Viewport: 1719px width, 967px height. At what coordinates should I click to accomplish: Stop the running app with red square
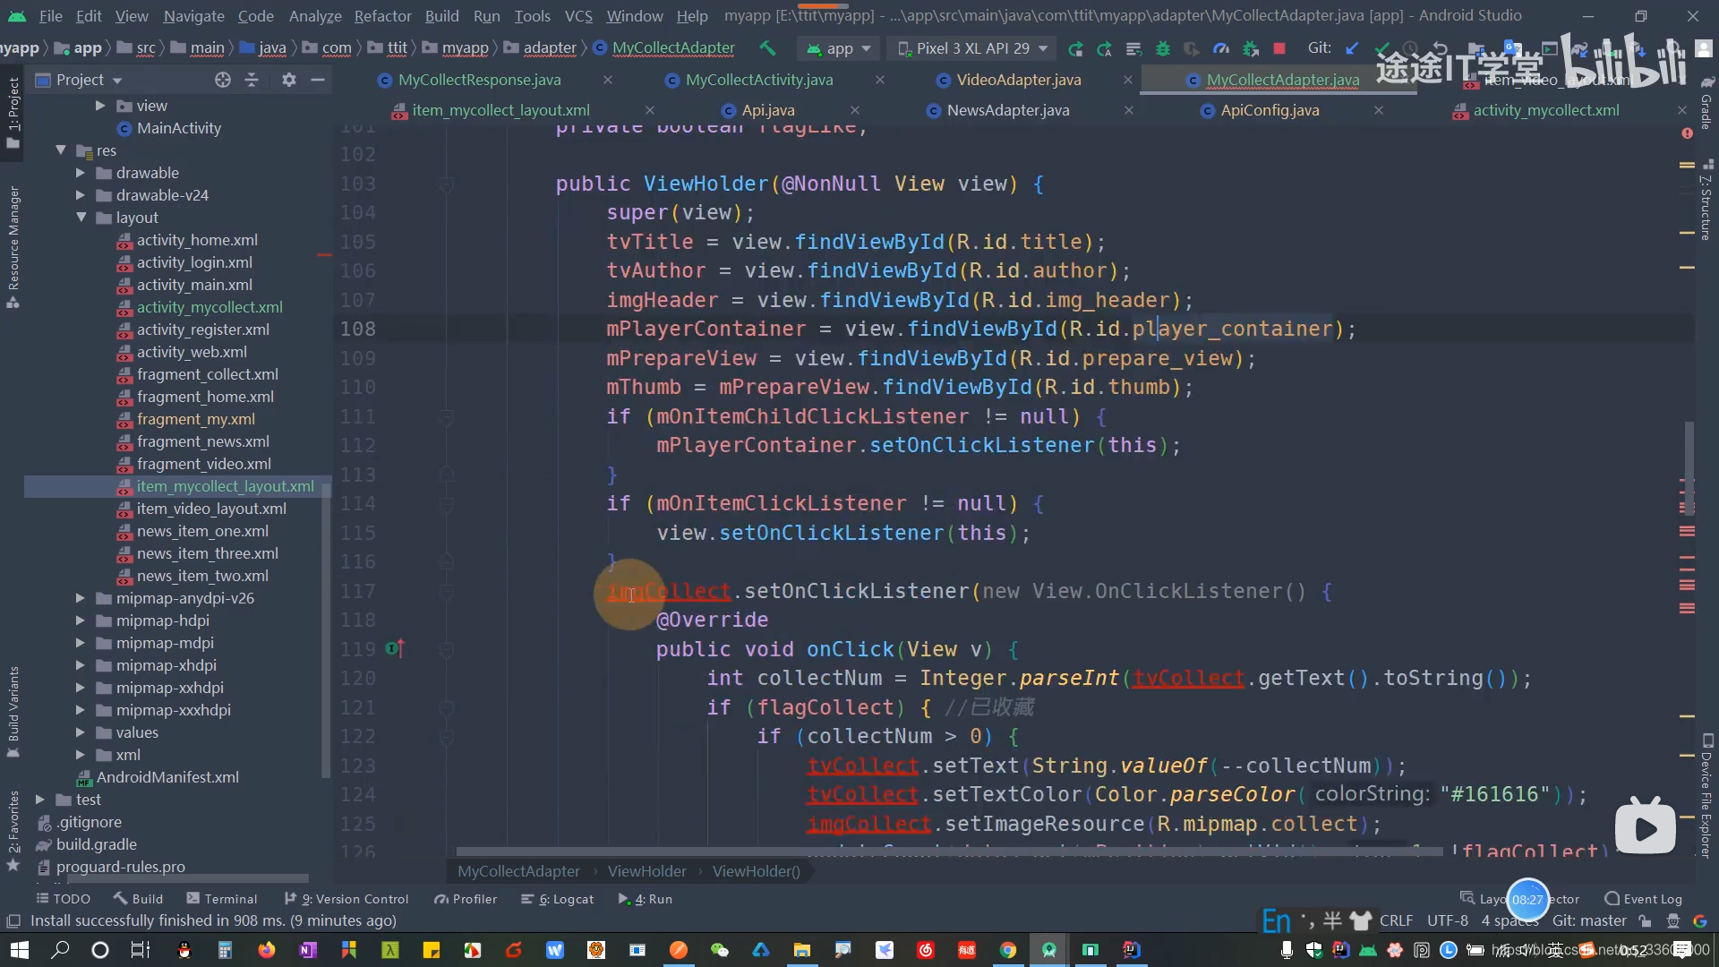(x=1279, y=48)
